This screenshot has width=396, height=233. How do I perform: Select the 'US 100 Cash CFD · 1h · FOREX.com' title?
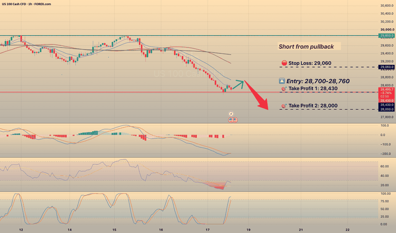click(26, 4)
